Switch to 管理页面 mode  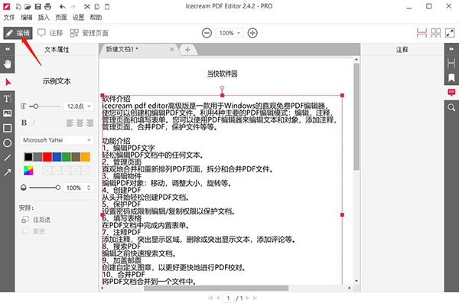[90, 33]
